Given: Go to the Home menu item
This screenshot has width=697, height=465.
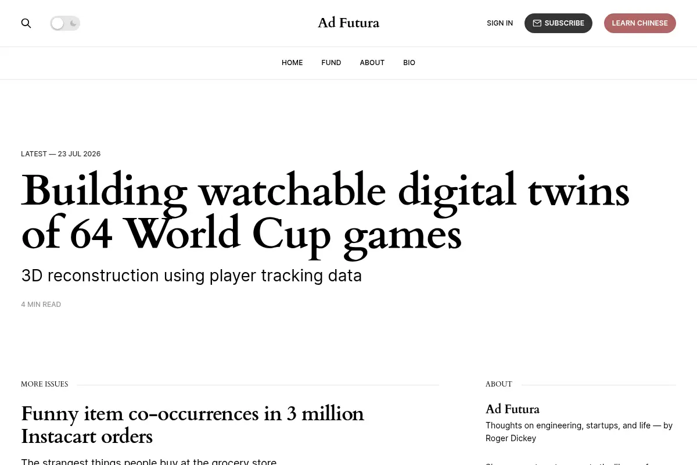Looking at the screenshot, I should click(x=292, y=63).
